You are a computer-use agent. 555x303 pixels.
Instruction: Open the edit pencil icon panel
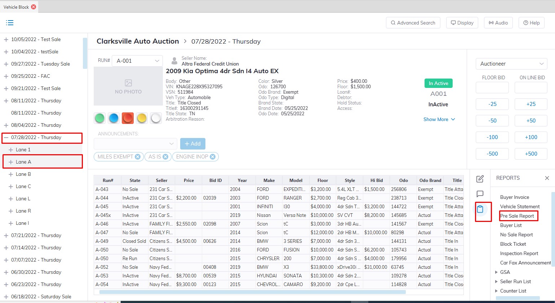coord(480,179)
